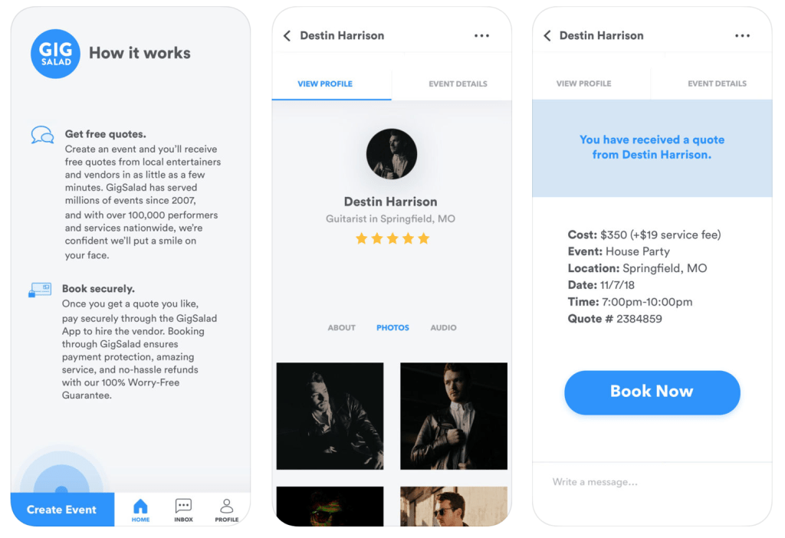Open the three-dot menu on the profile screen

tap(481, 35)
